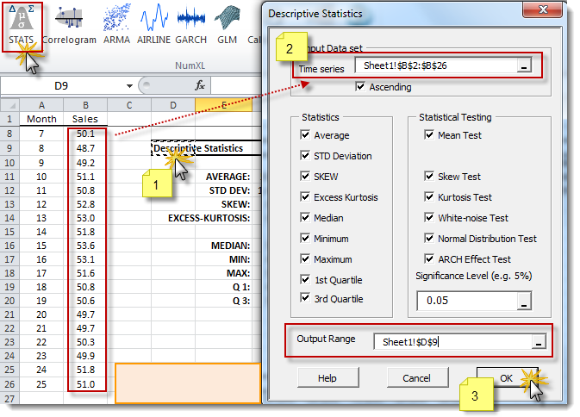The height and width of the screenshot is (417, 580).
Task: Open the Name Box dropdown arrow
Action: pos(128,86)
